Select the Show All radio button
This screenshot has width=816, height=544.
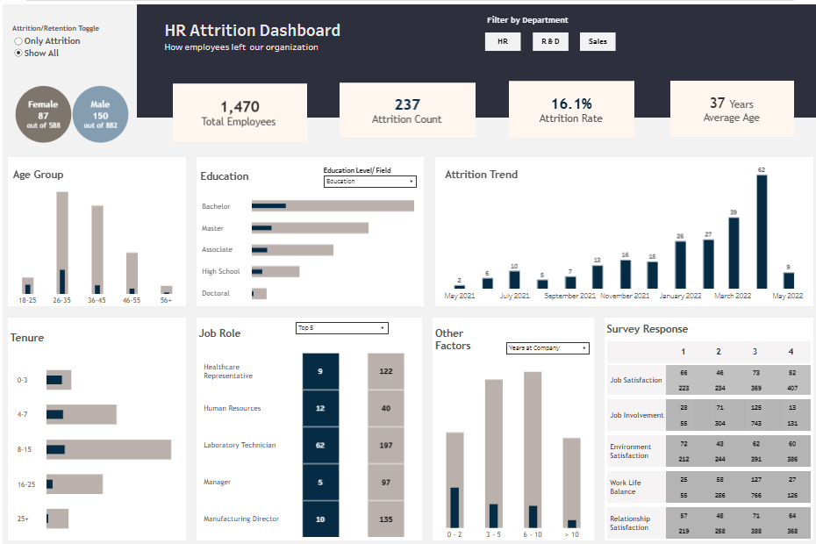19,54
